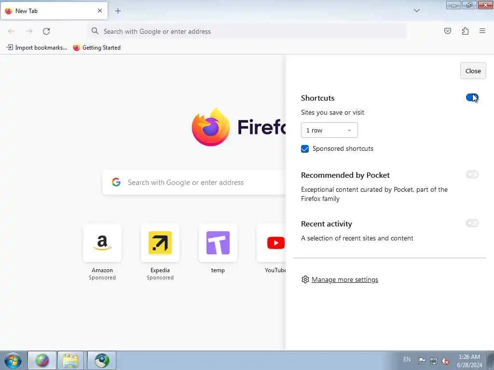Open a new tab with plus button

pos(118,11)
